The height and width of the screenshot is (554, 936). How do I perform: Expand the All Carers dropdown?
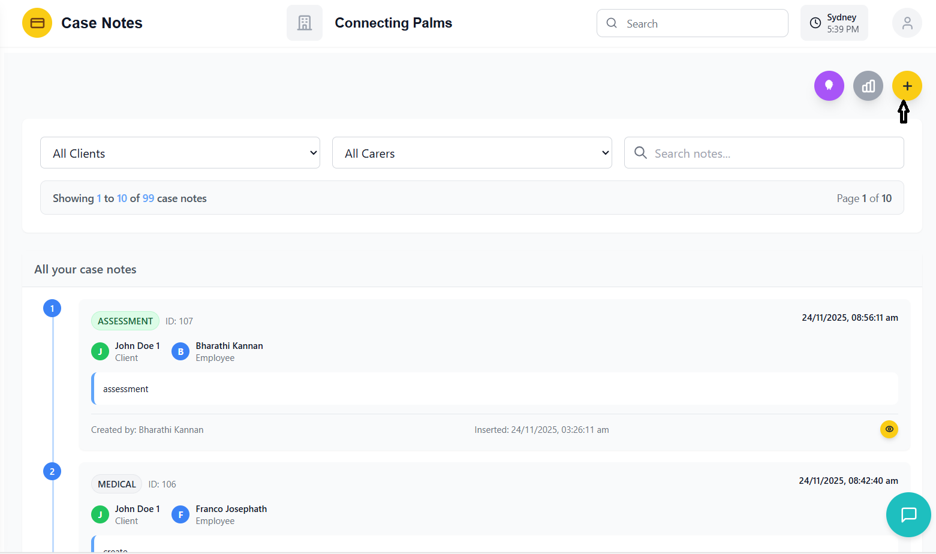[x=472, y=153]
